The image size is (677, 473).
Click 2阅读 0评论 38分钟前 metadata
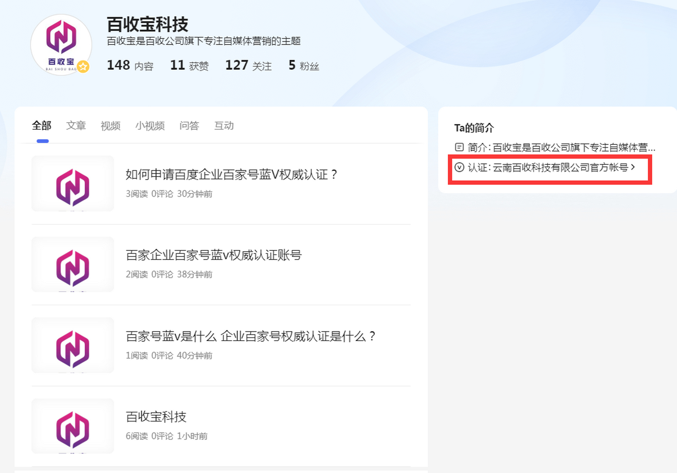(169, 274)
